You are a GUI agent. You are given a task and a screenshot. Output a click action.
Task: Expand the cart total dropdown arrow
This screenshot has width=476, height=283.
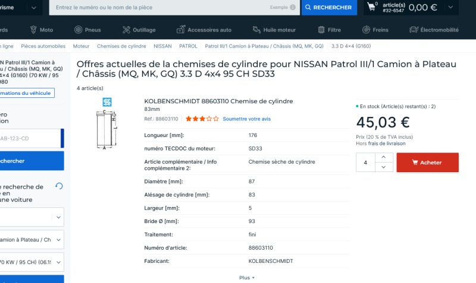pyautogui.click(x=450, y=8)
